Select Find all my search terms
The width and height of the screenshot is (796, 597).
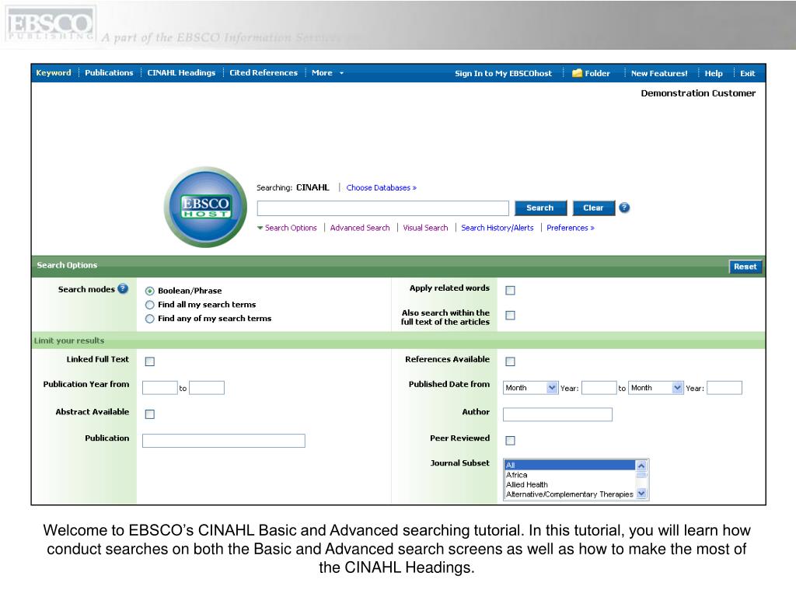[x=150, y=305]
